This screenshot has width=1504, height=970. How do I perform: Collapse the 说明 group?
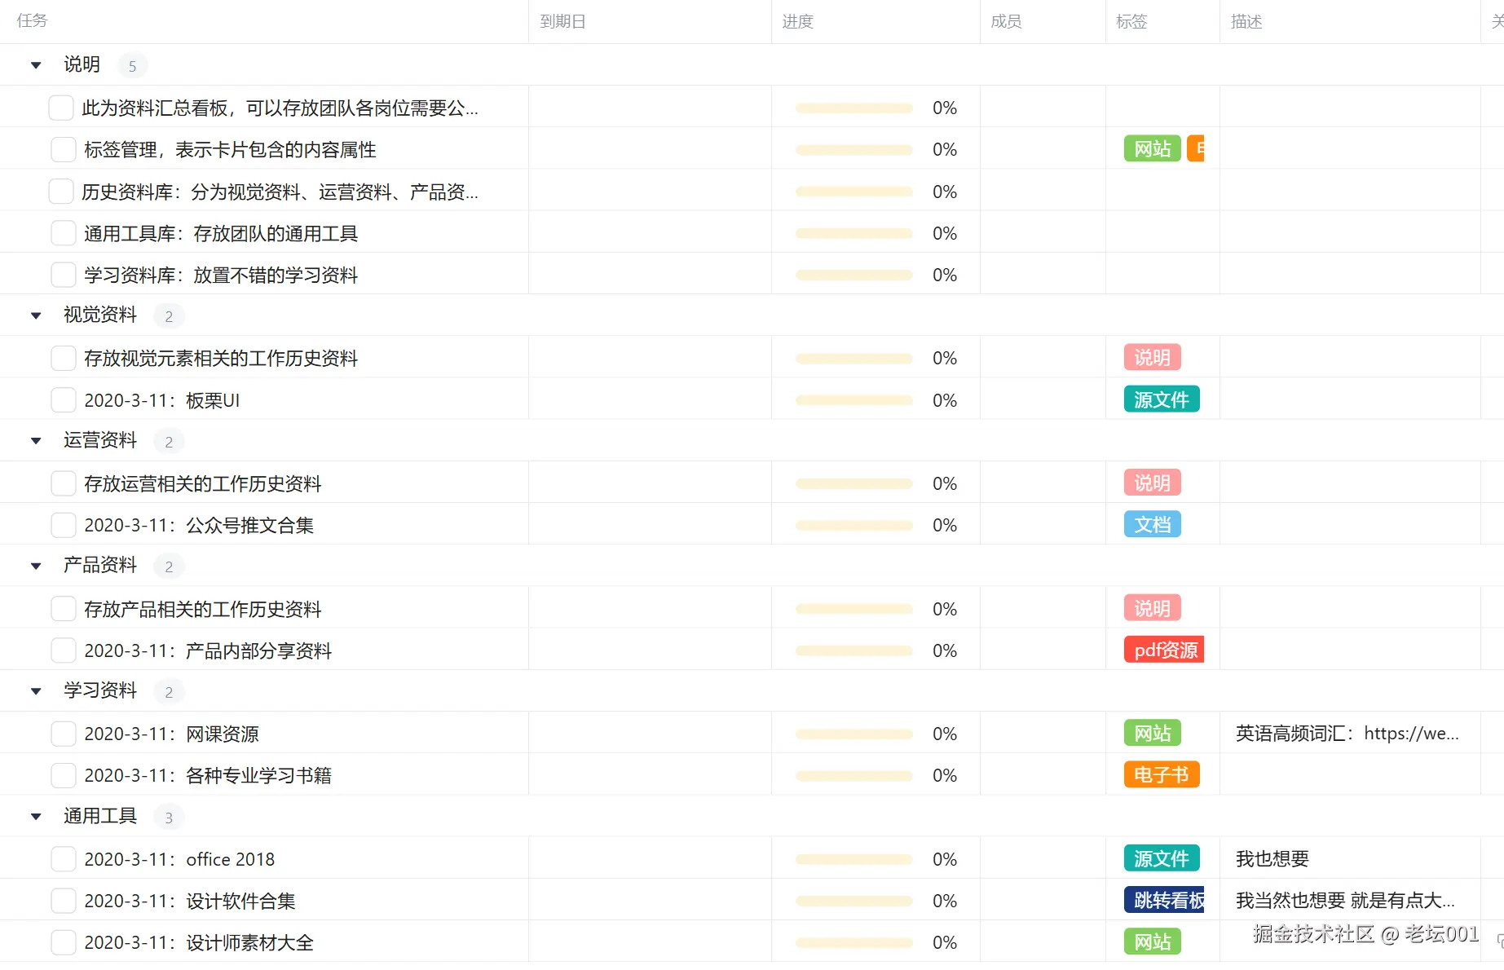pyautogui.click(x=35, y=64)
